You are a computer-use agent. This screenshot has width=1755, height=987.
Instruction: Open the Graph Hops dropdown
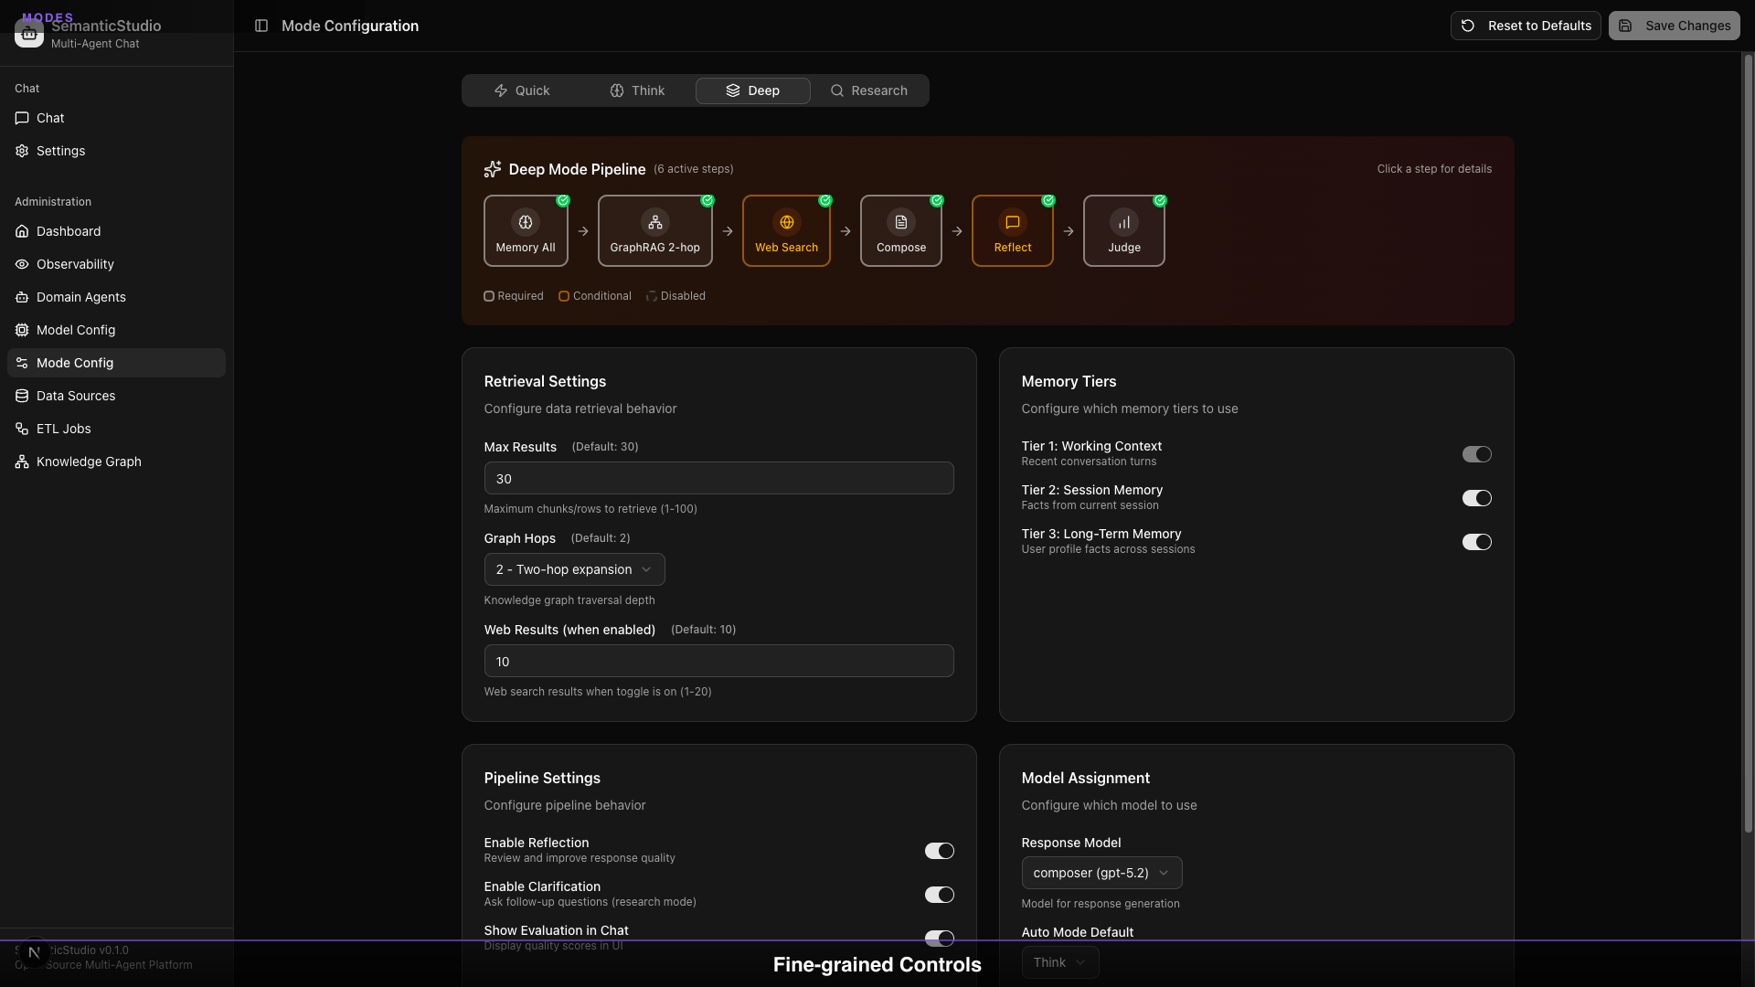coord(574,568)
